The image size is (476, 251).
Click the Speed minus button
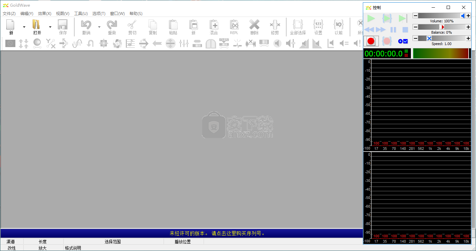(416, 38)
